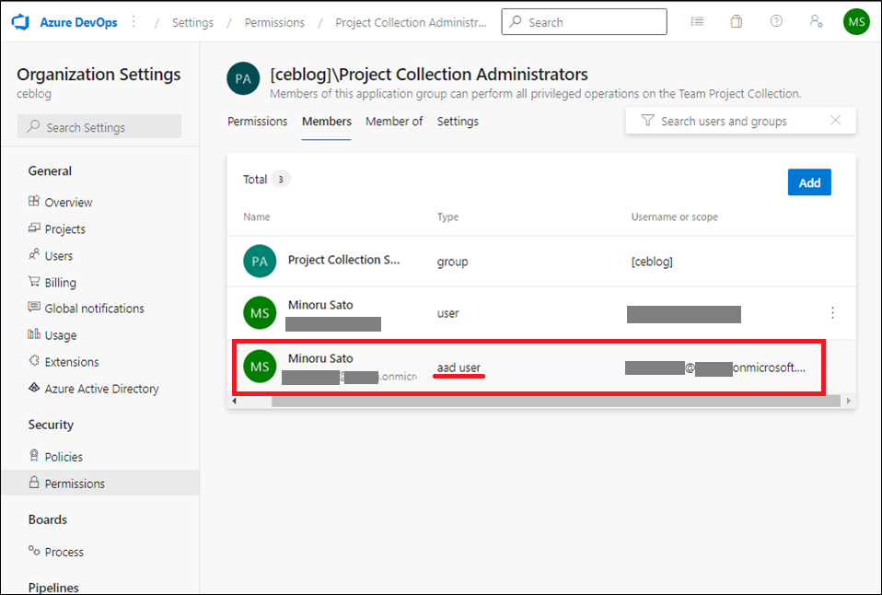882x595 pixels.
Task: Sort by the Name column header
Action: (x=257, y=216)
